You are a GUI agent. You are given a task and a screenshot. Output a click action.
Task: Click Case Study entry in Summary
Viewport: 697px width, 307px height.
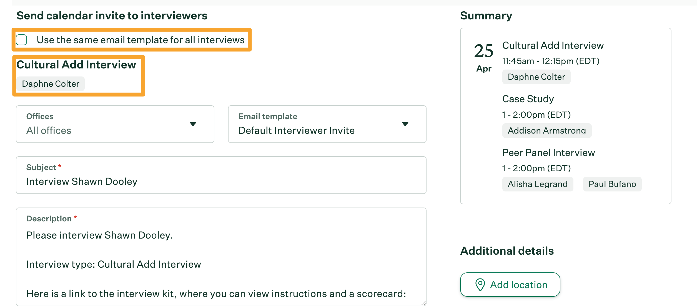click(x=528, y=99)
